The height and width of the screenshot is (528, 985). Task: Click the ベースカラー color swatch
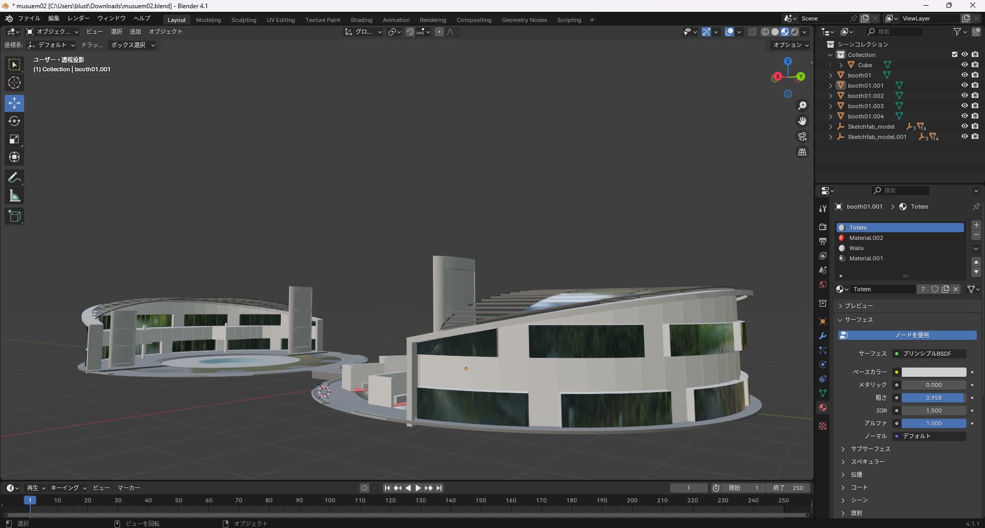(933, 372)
